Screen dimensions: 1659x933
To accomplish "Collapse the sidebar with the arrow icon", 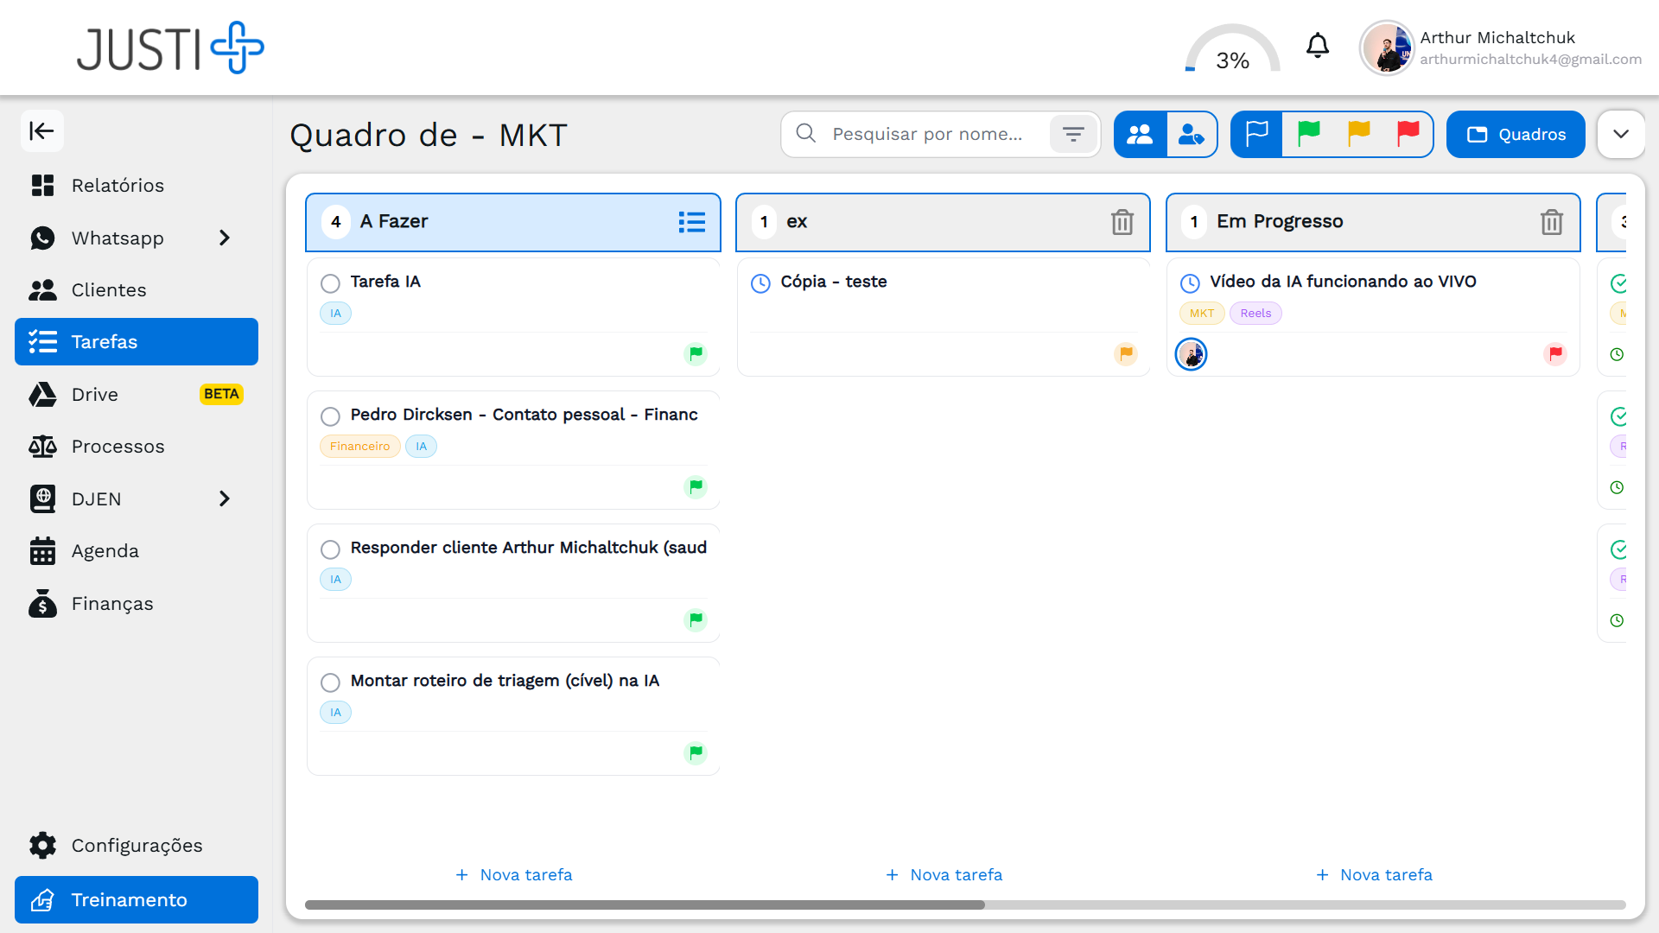I will point(41,131).
